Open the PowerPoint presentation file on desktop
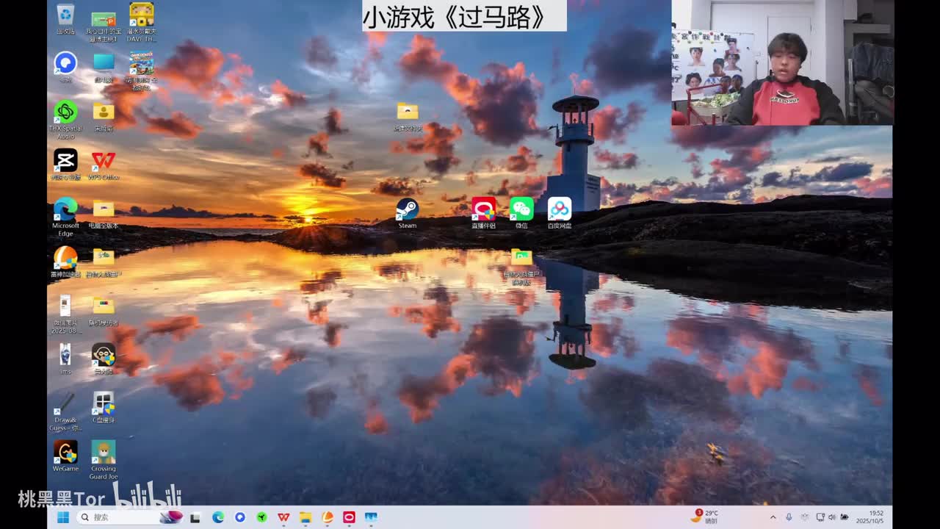940x529 pixels. point(104,25)
